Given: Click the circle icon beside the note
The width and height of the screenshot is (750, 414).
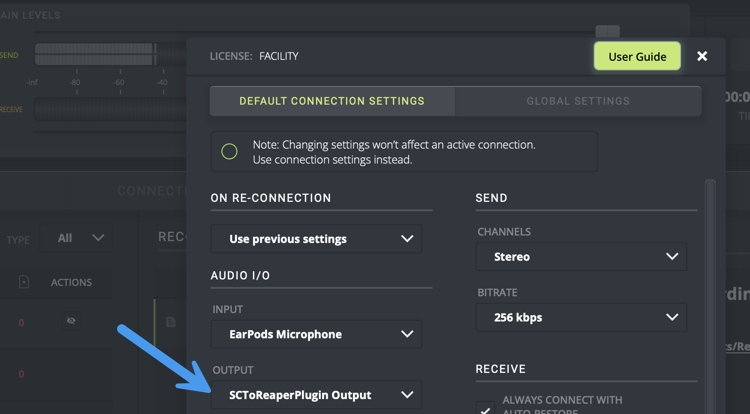Looking at the screenshot, I should [229, 151].
